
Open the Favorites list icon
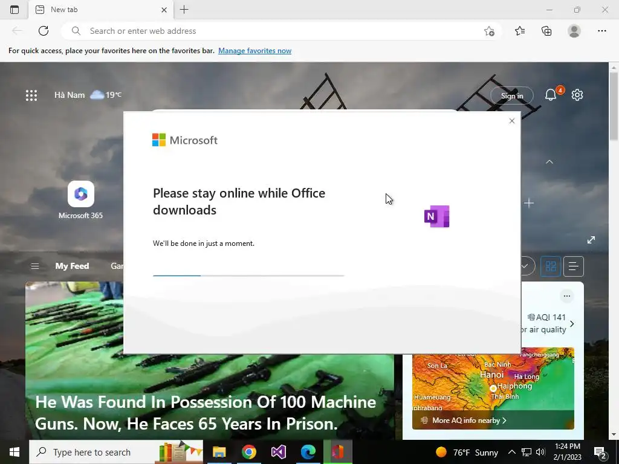pyautogui.click(x=520, y=31)
